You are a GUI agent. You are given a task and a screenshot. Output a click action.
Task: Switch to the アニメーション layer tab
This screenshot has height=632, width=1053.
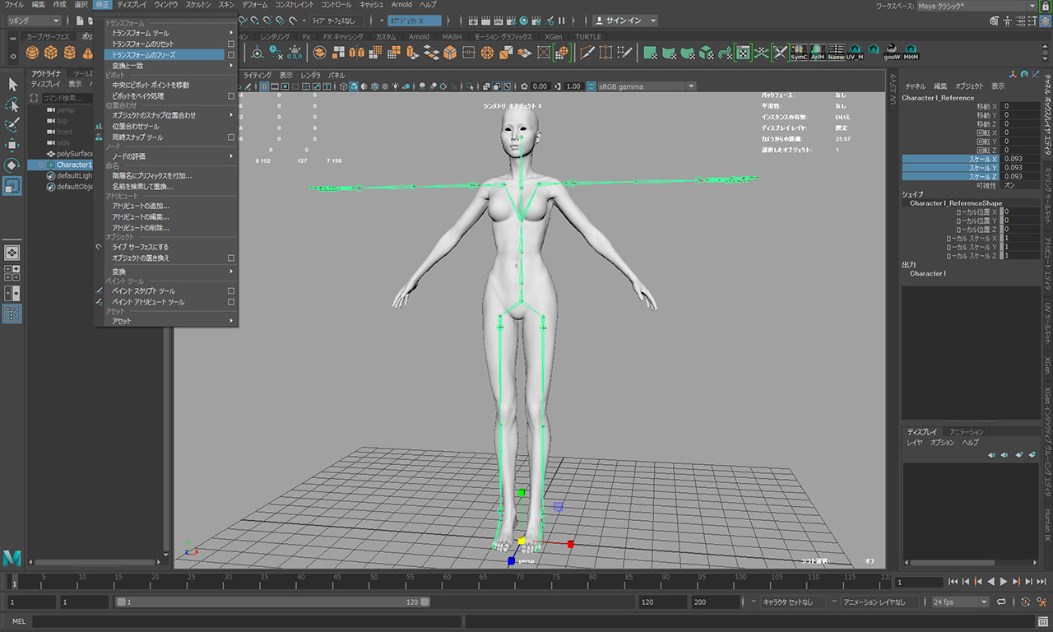pyautogui.click(x=966, y=431)
